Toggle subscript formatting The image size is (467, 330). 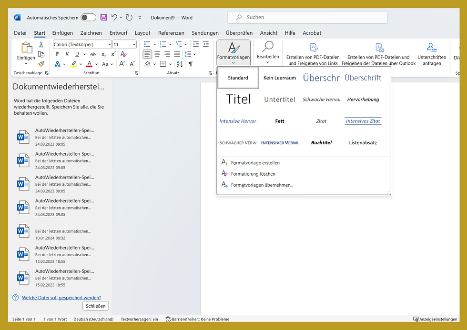pyautogui.click(x=103, y=54)
